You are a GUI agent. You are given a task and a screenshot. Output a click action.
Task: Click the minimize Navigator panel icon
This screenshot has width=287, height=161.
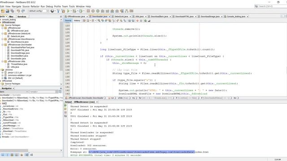click(x=61, y=89)
